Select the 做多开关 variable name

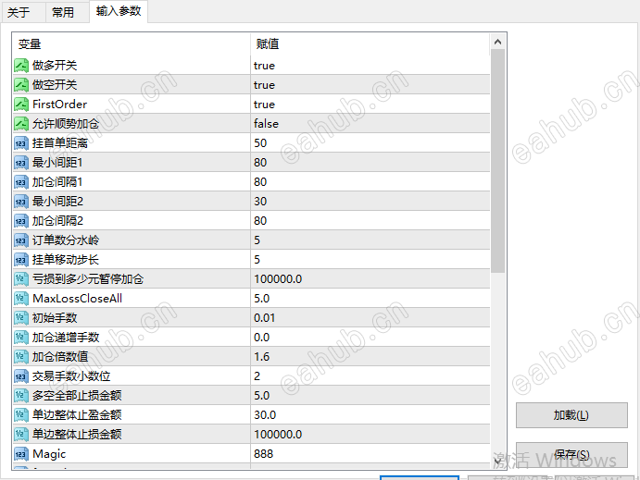click(55, 66)
